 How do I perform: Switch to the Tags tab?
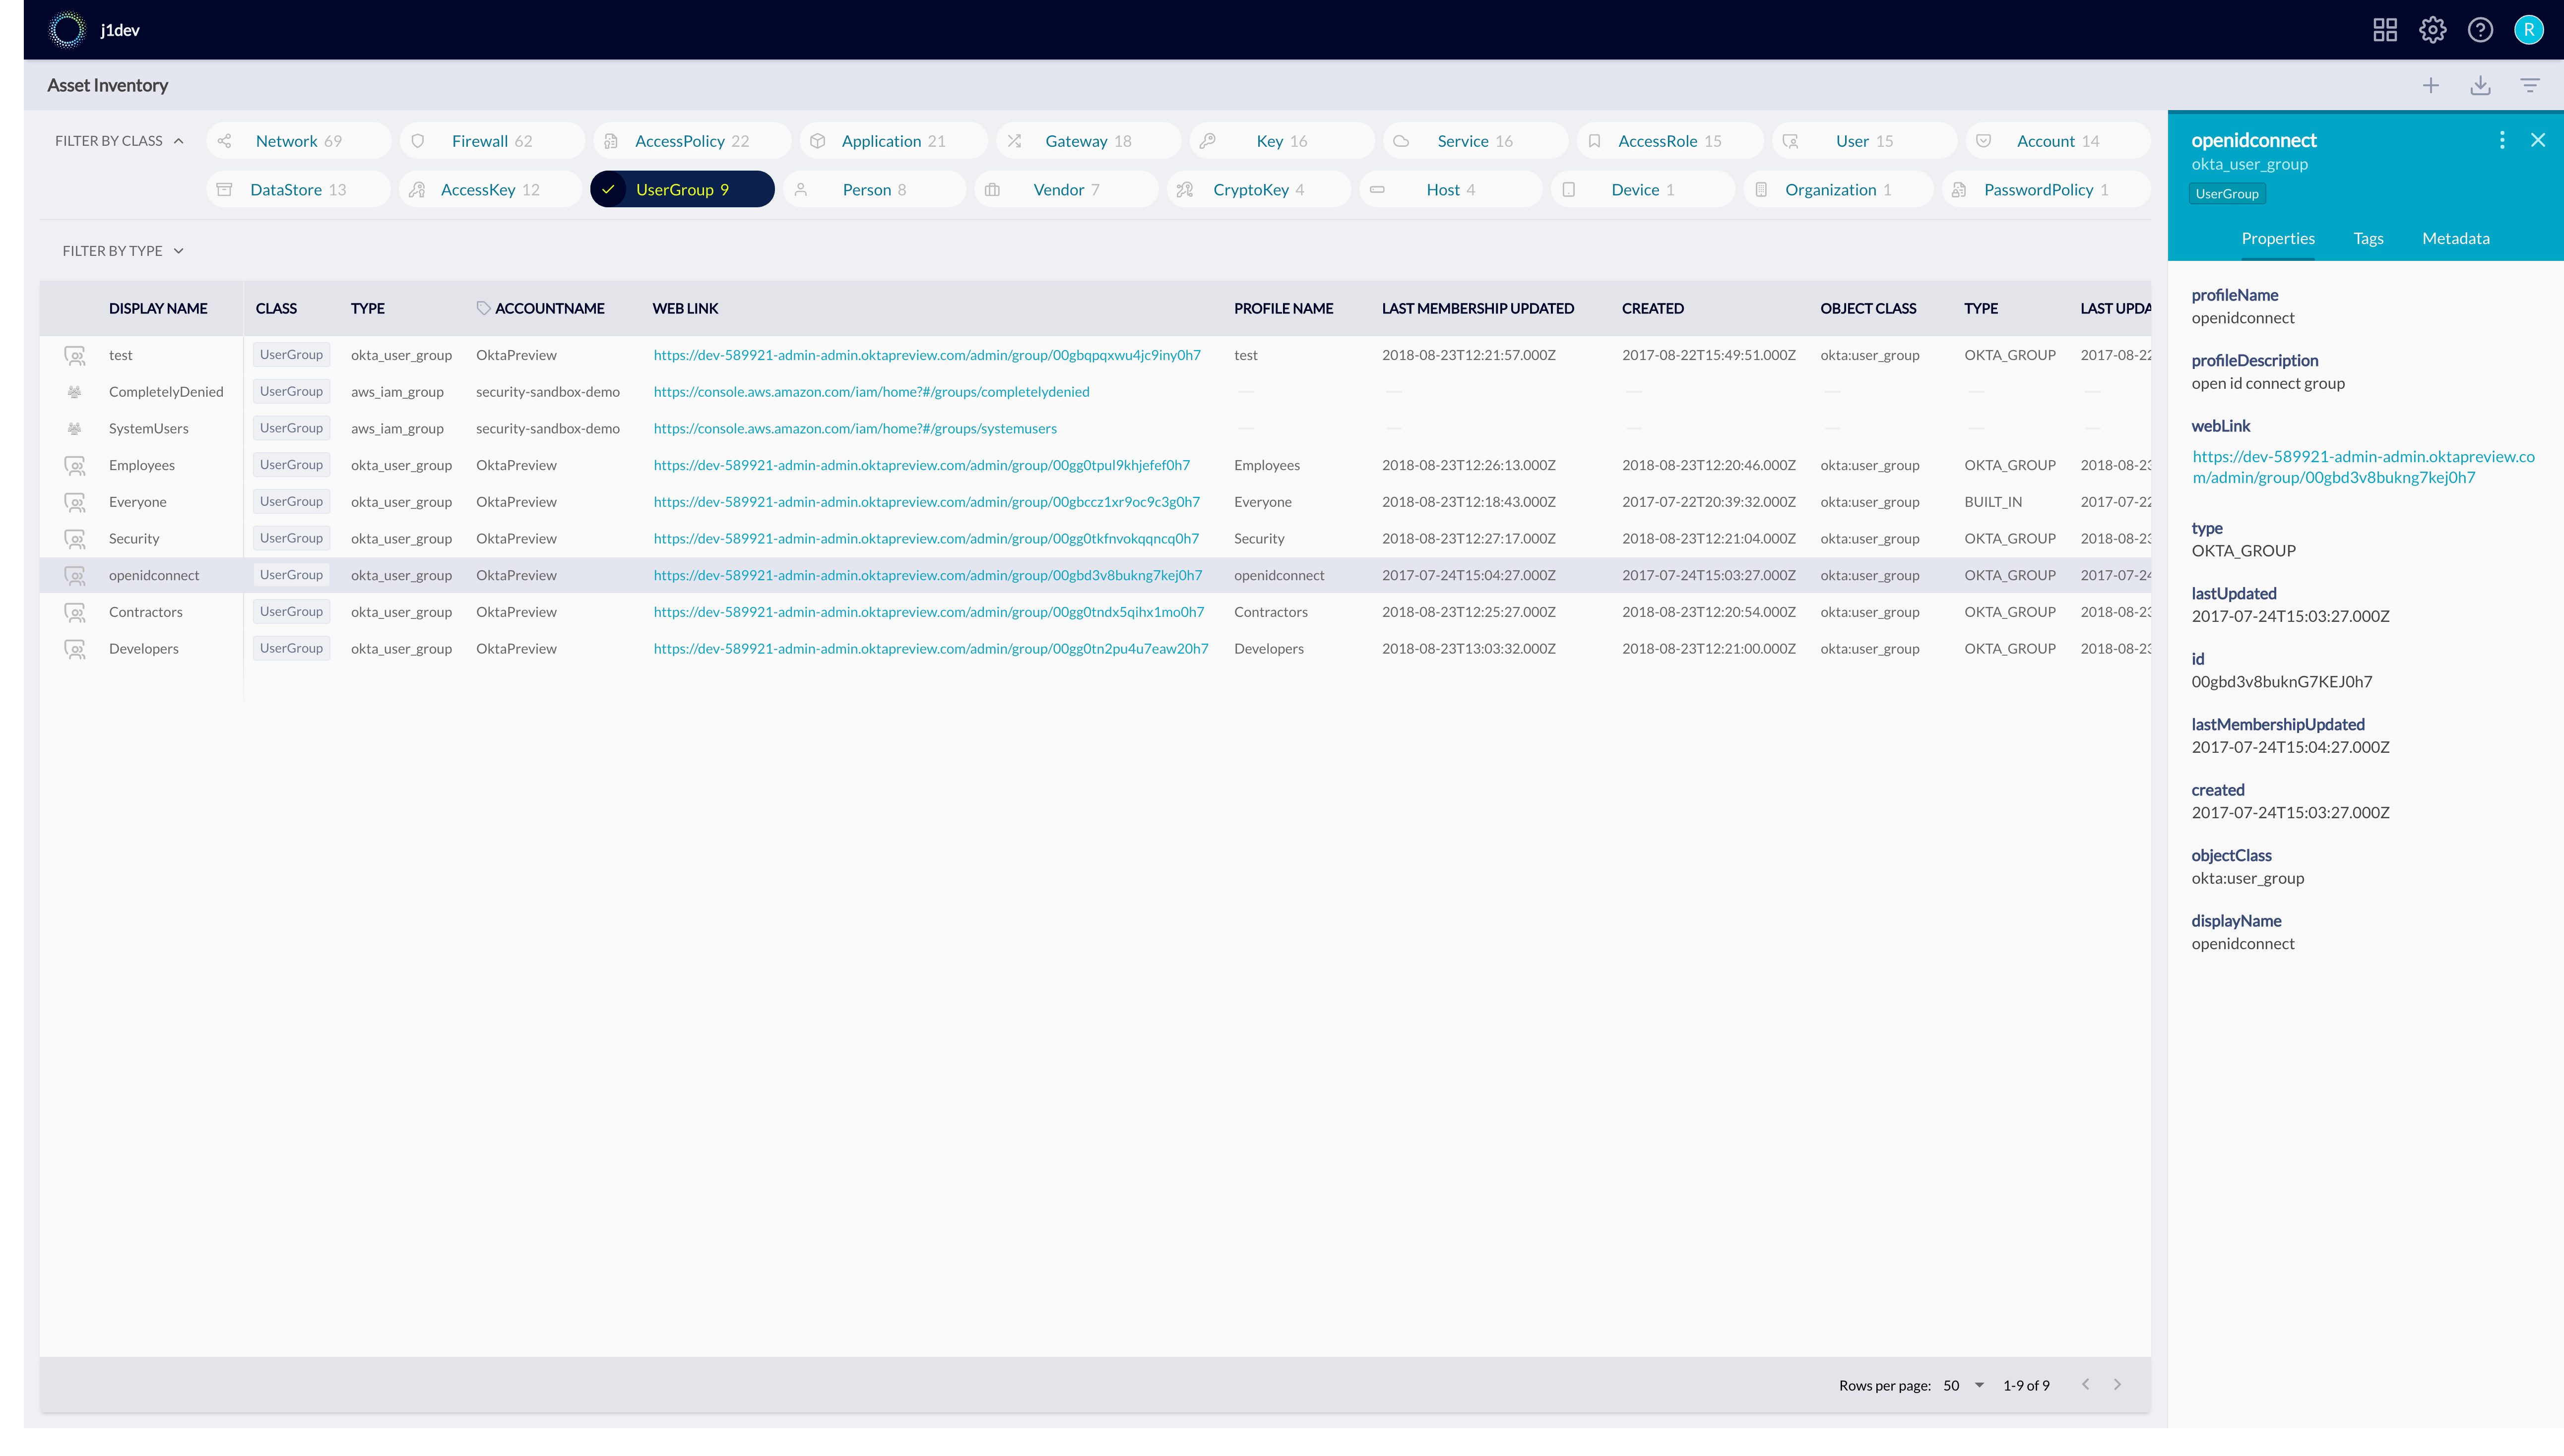coord(2368,238)
